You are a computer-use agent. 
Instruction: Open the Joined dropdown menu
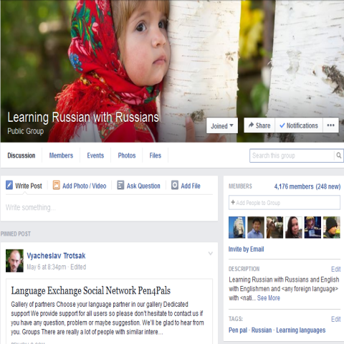point(222,125)
